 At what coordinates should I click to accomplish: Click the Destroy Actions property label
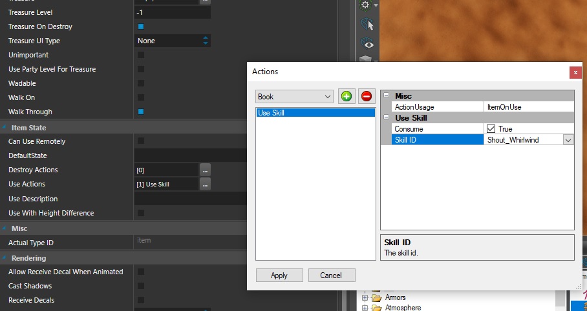pyautogui.click(x=33, y=170)
